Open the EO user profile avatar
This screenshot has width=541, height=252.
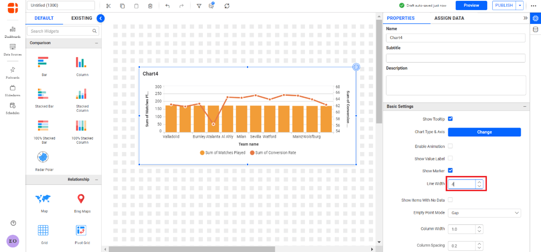[x=13, y=241]
